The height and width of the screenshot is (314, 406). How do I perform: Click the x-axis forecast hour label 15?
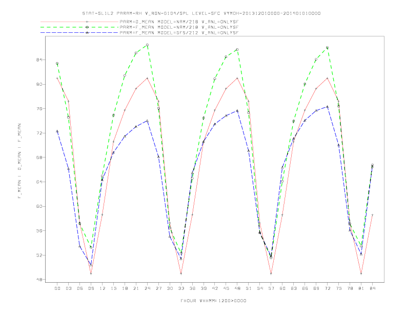click(x=113, y=288)
